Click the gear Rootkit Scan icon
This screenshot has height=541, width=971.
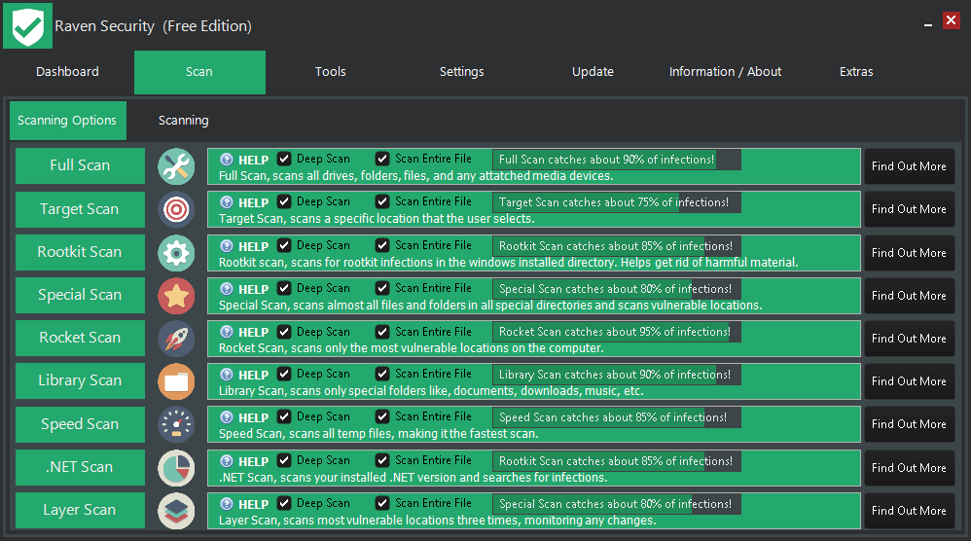point(176,252)
